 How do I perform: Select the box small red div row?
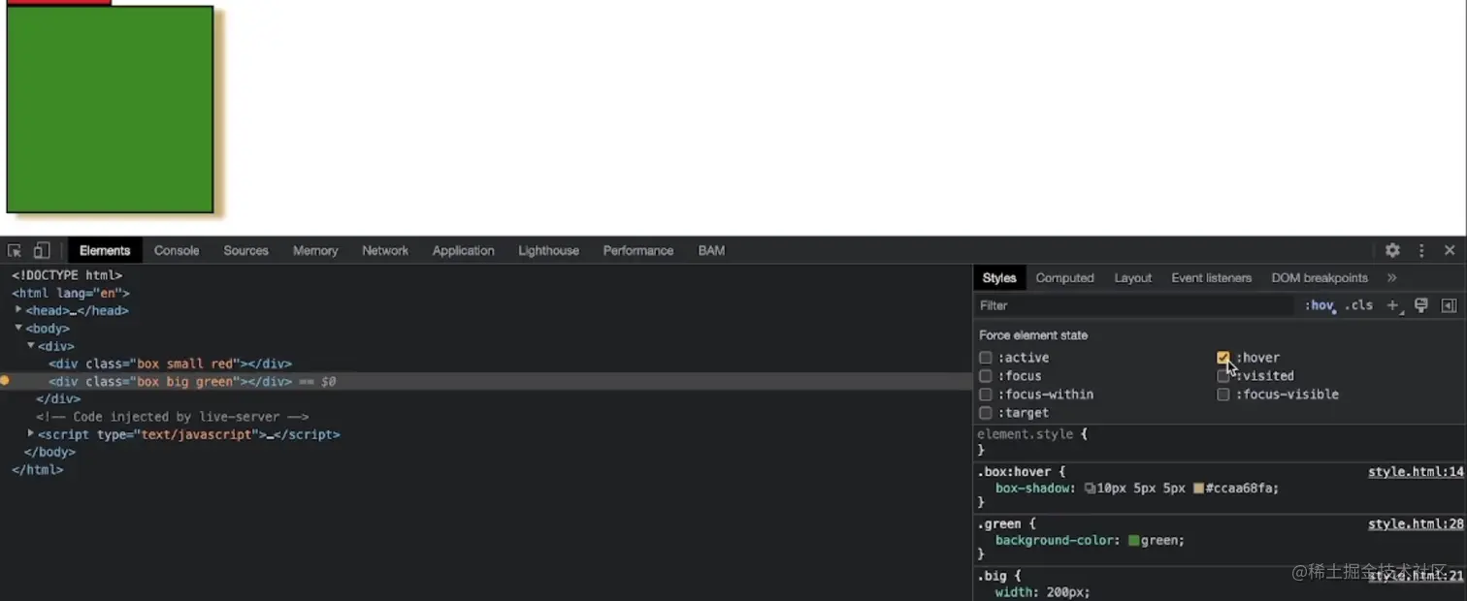485,364
